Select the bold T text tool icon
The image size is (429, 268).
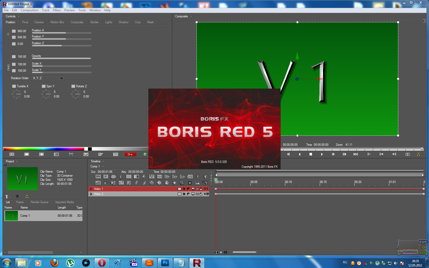205,177
